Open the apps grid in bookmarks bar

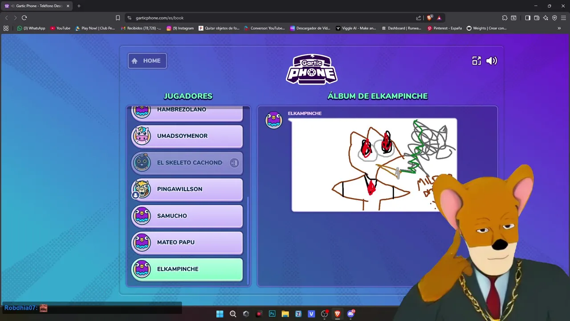6,28
